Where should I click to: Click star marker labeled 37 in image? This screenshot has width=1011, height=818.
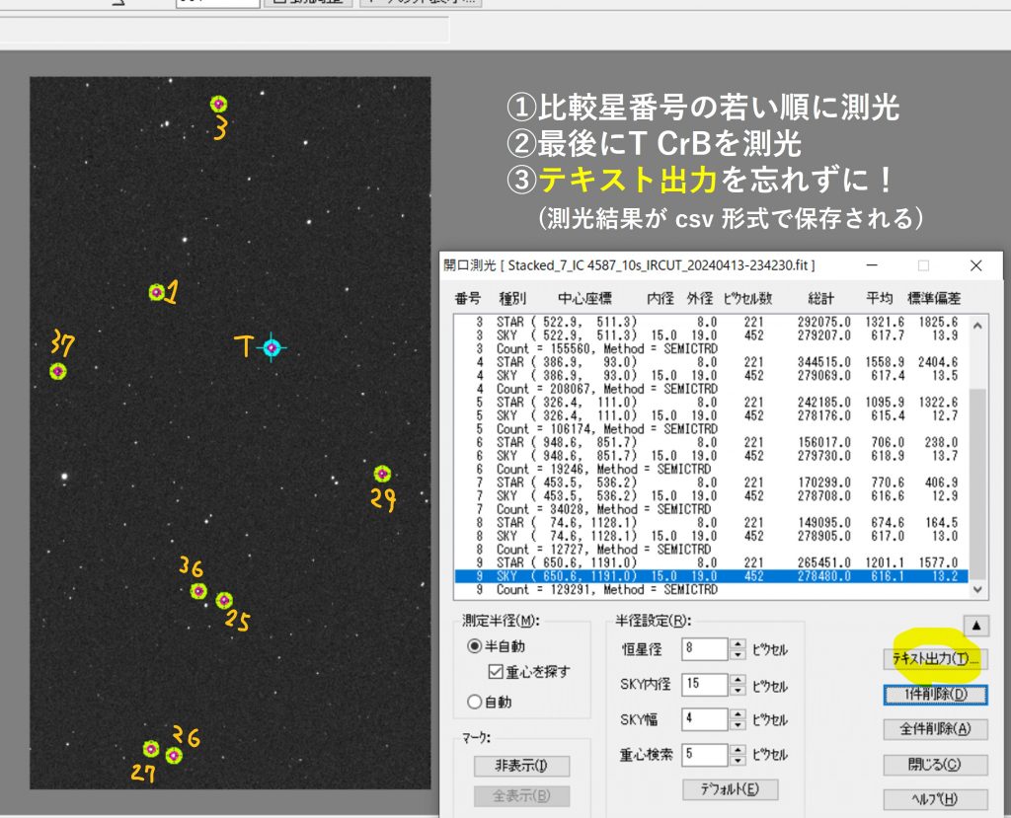(58, 371)
